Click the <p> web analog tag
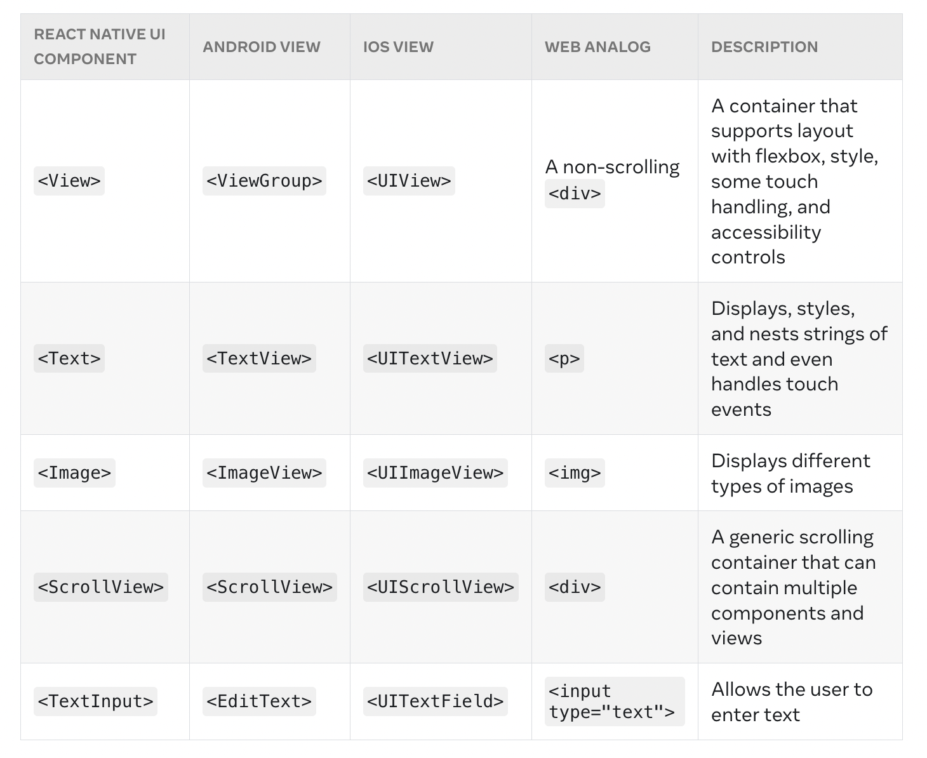Screen dimensions: 927x758 [564, 359]
